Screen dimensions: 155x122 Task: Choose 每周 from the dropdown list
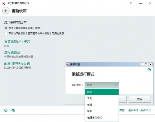point(102,111)
